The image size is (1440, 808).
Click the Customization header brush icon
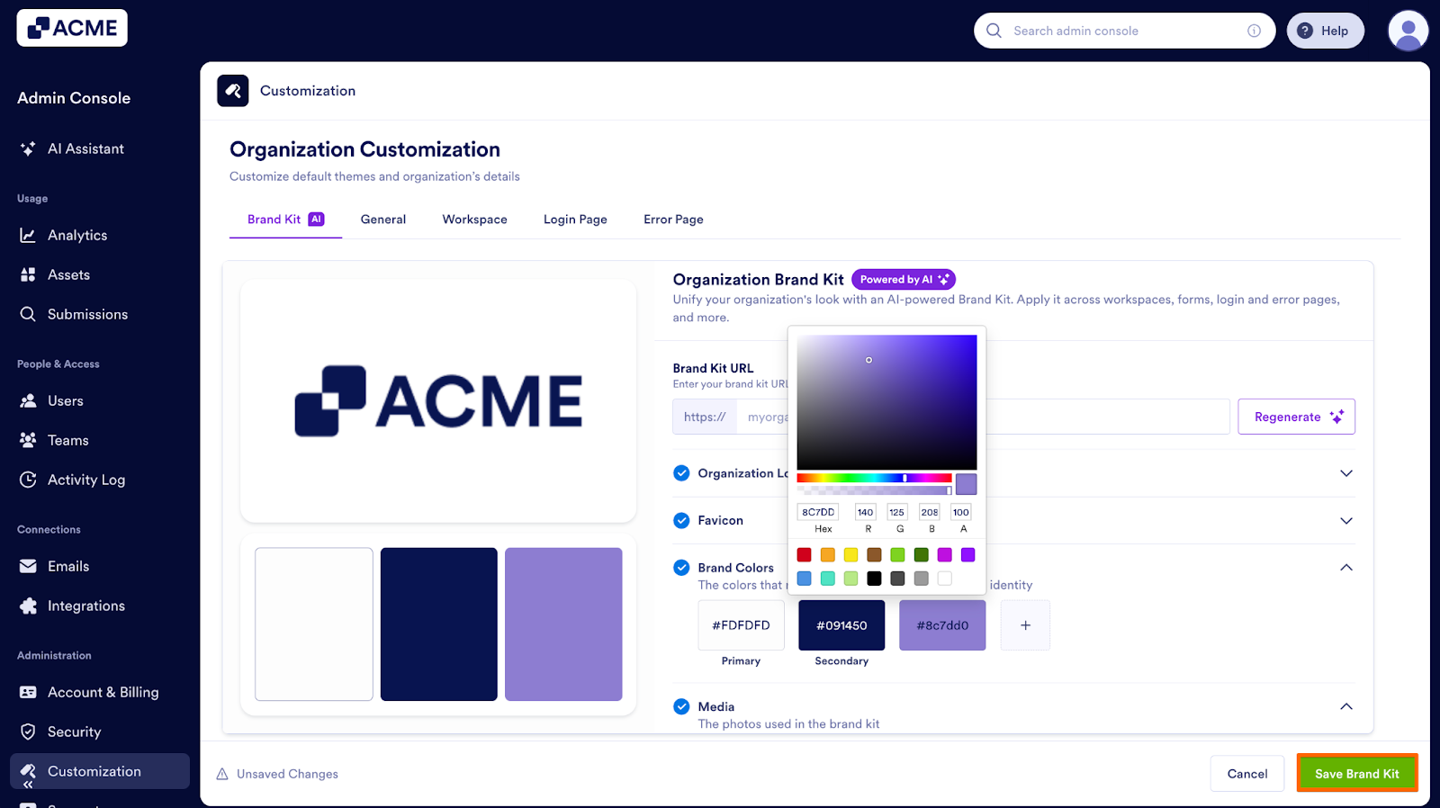233,91
